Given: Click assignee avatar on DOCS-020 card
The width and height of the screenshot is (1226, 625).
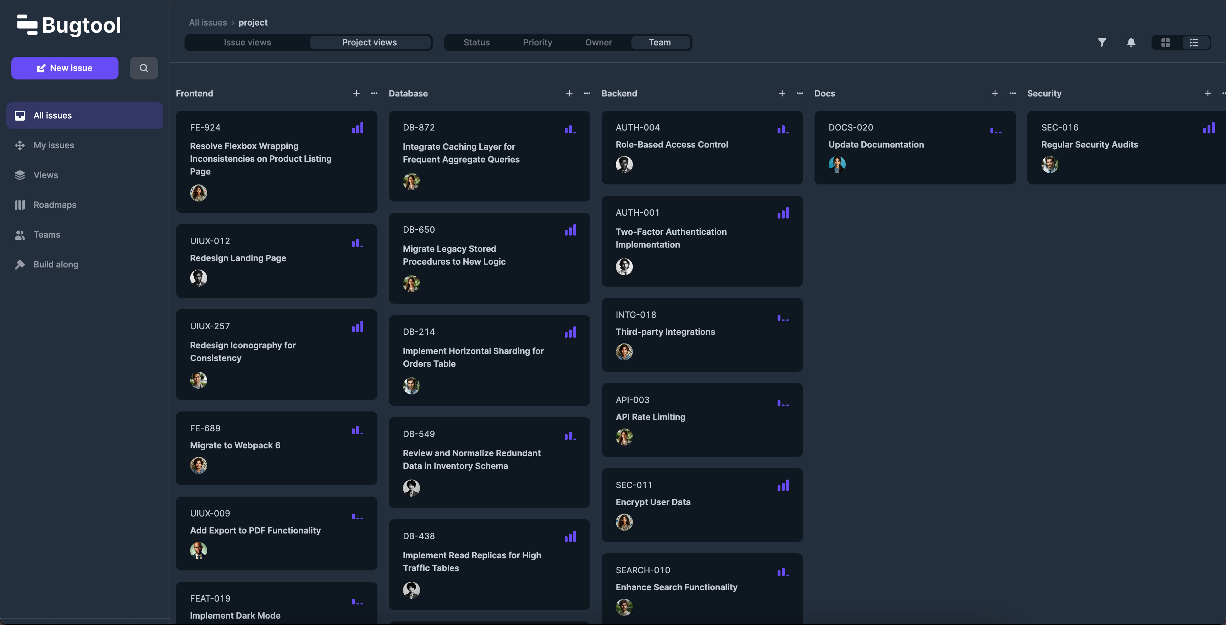Looking at the screenshot, I should point(837,164).
